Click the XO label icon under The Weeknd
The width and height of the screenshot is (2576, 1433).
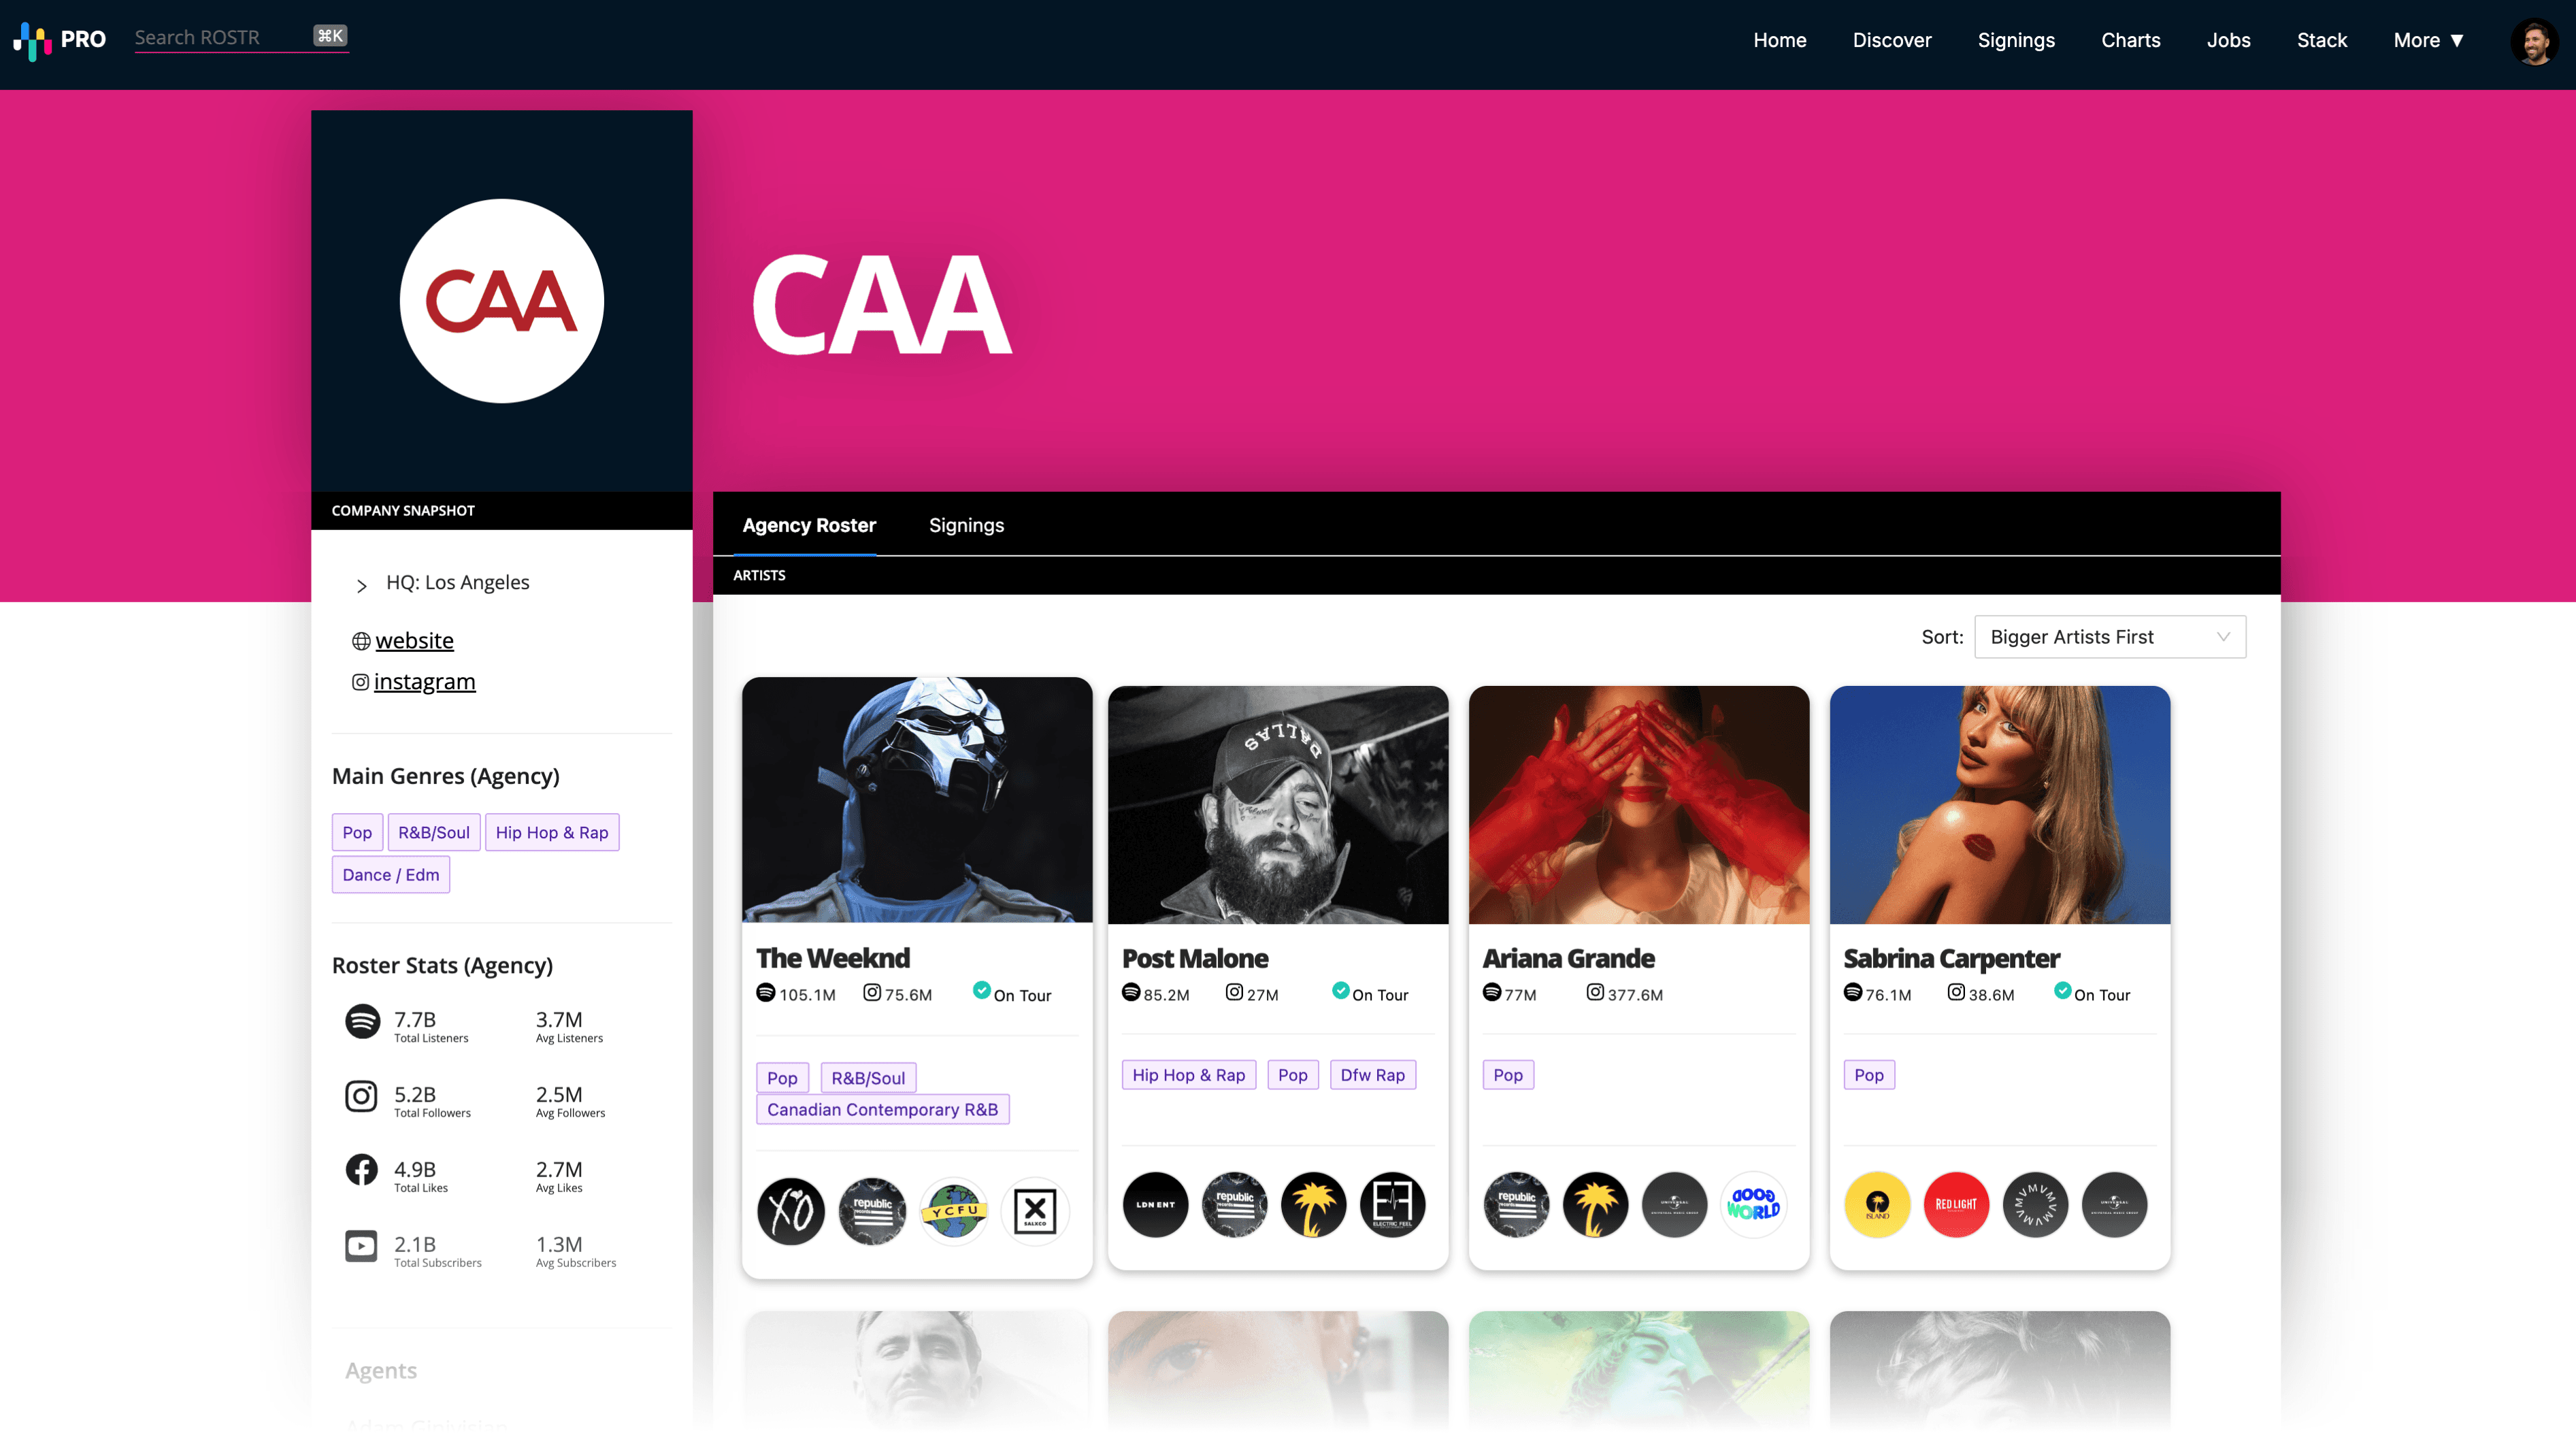(791, 1211)
